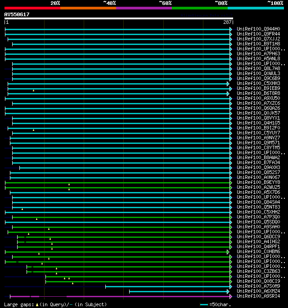288x308 pixels.
Task: Click the arrowhead of the UniRef100_A7SOM9 alignment
Action: point(231,286)
